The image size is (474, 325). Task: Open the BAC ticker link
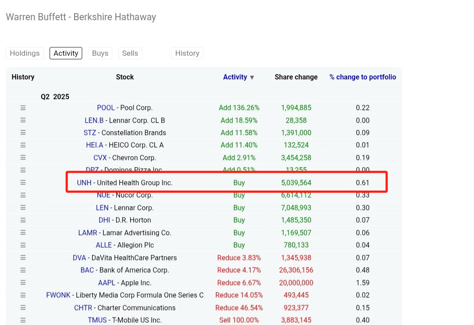click(x=87, y=270)
